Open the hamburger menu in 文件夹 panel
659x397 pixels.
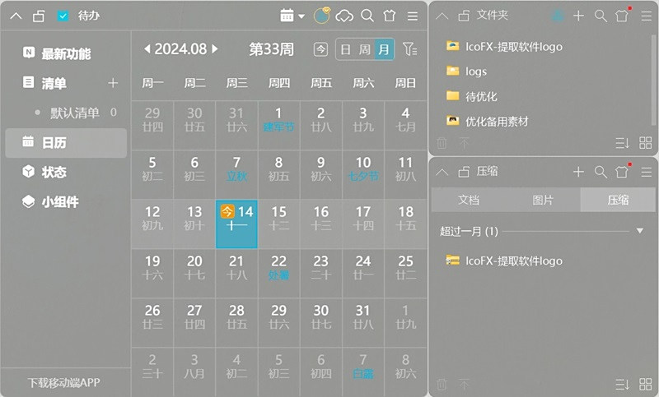click(647, 16)
